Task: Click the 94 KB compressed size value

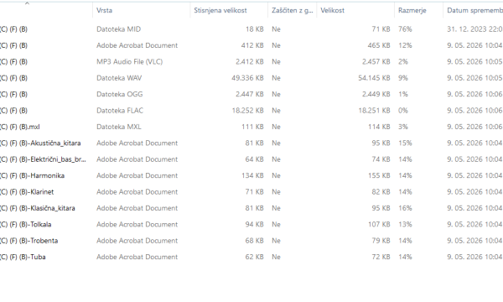Action: click(x=254, y=224)
